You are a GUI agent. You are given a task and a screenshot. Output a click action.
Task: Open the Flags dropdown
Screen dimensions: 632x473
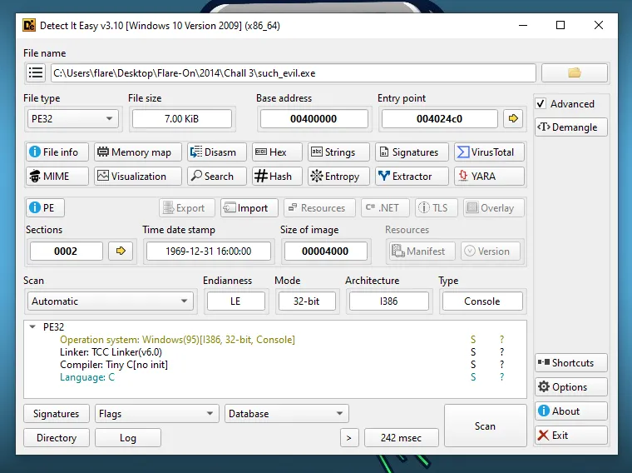[x=156, y=414]
